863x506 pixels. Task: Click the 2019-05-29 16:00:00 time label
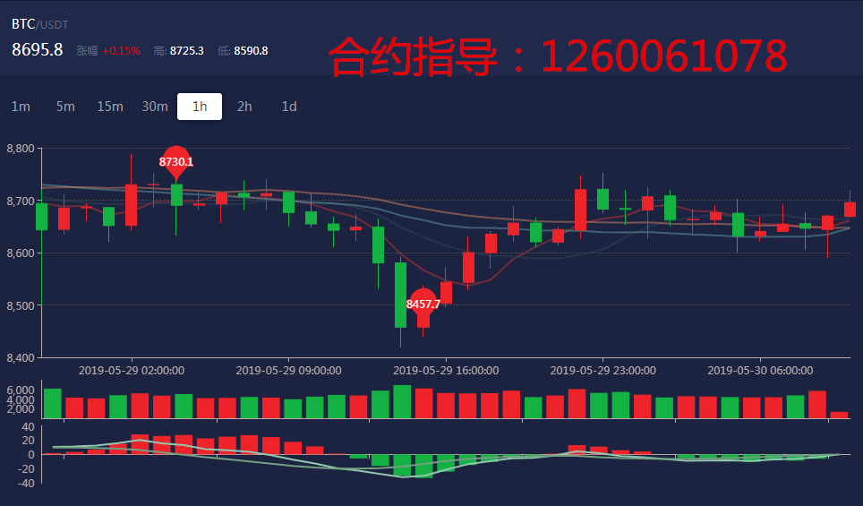coord(446,371)
